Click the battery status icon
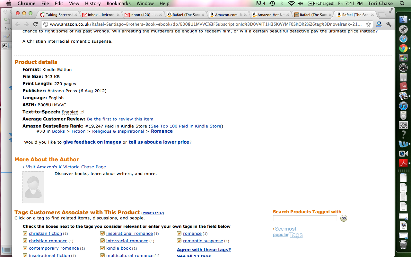This screenshot has width=411, height=257. [x=311, y=4]
